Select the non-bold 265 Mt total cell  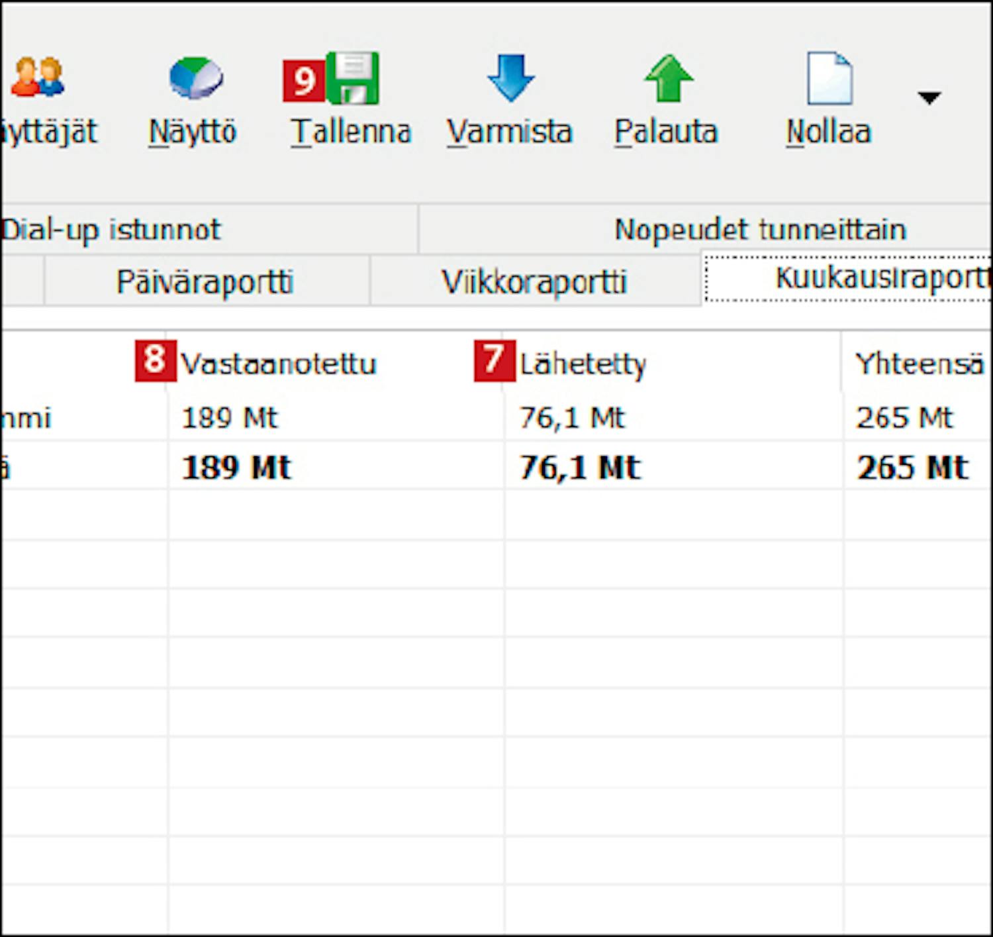click(x=904, y=418)
